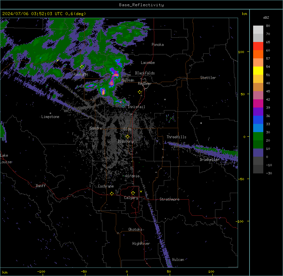Click the Ponoka city label
Viewport: 283px width, 276px height.
tap(158, 45)
